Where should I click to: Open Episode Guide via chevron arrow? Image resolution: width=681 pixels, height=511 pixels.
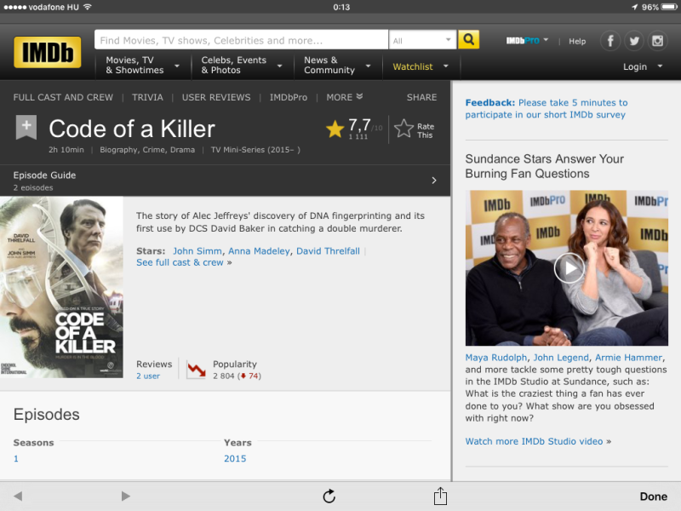434,181
